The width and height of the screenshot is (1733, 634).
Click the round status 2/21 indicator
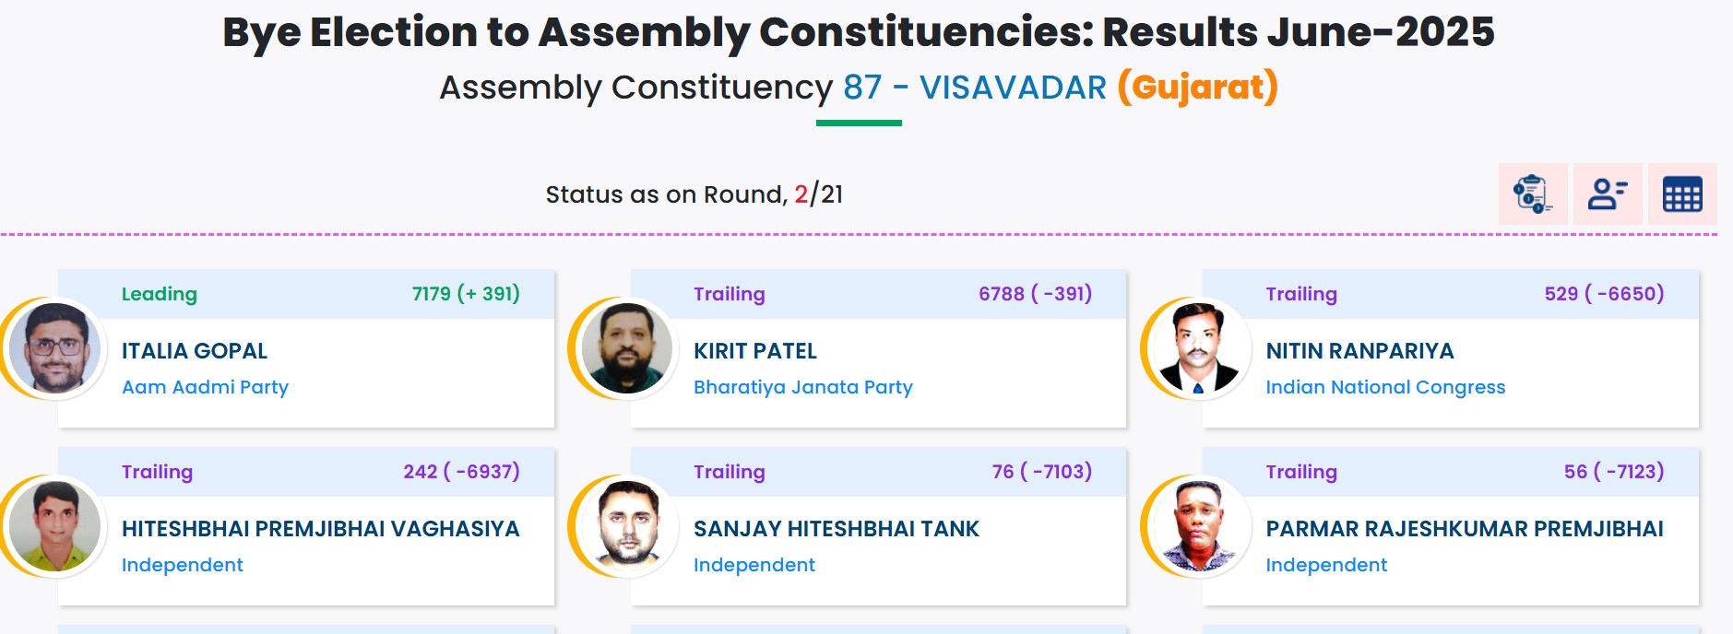point(819,194)
